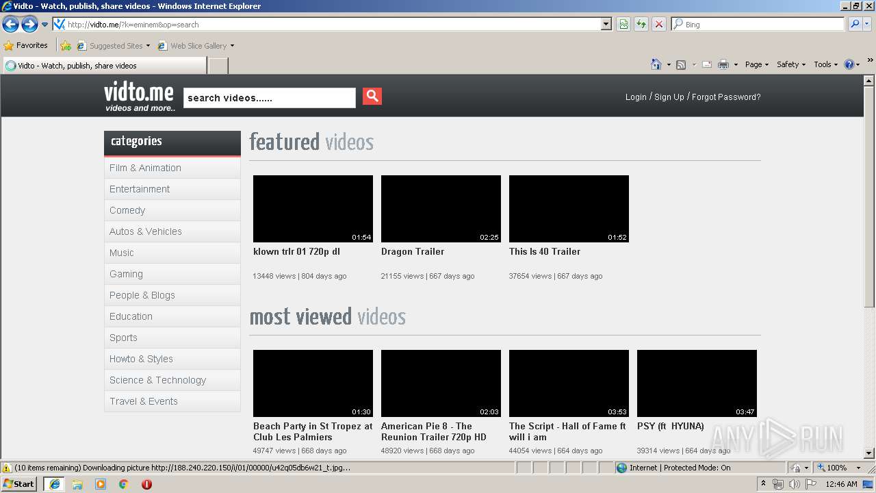Click the system tray volume speaker icon
This screenshot has height=493, width=876.
[794, 484]
